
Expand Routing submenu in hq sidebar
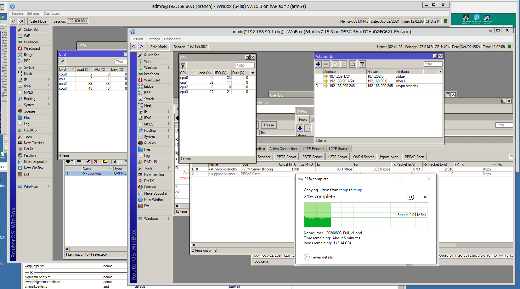(169, 131)
